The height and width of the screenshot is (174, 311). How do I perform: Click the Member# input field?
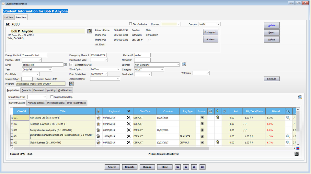(x=142, y=60)
